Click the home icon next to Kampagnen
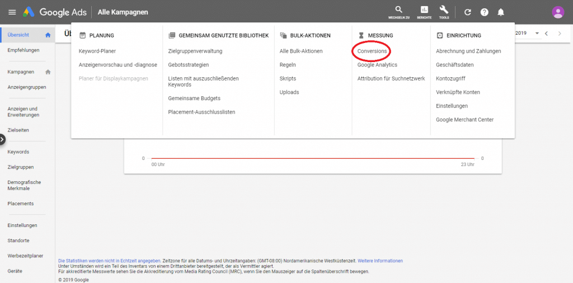This screenshot has width=573, height=283. (48, 72)
